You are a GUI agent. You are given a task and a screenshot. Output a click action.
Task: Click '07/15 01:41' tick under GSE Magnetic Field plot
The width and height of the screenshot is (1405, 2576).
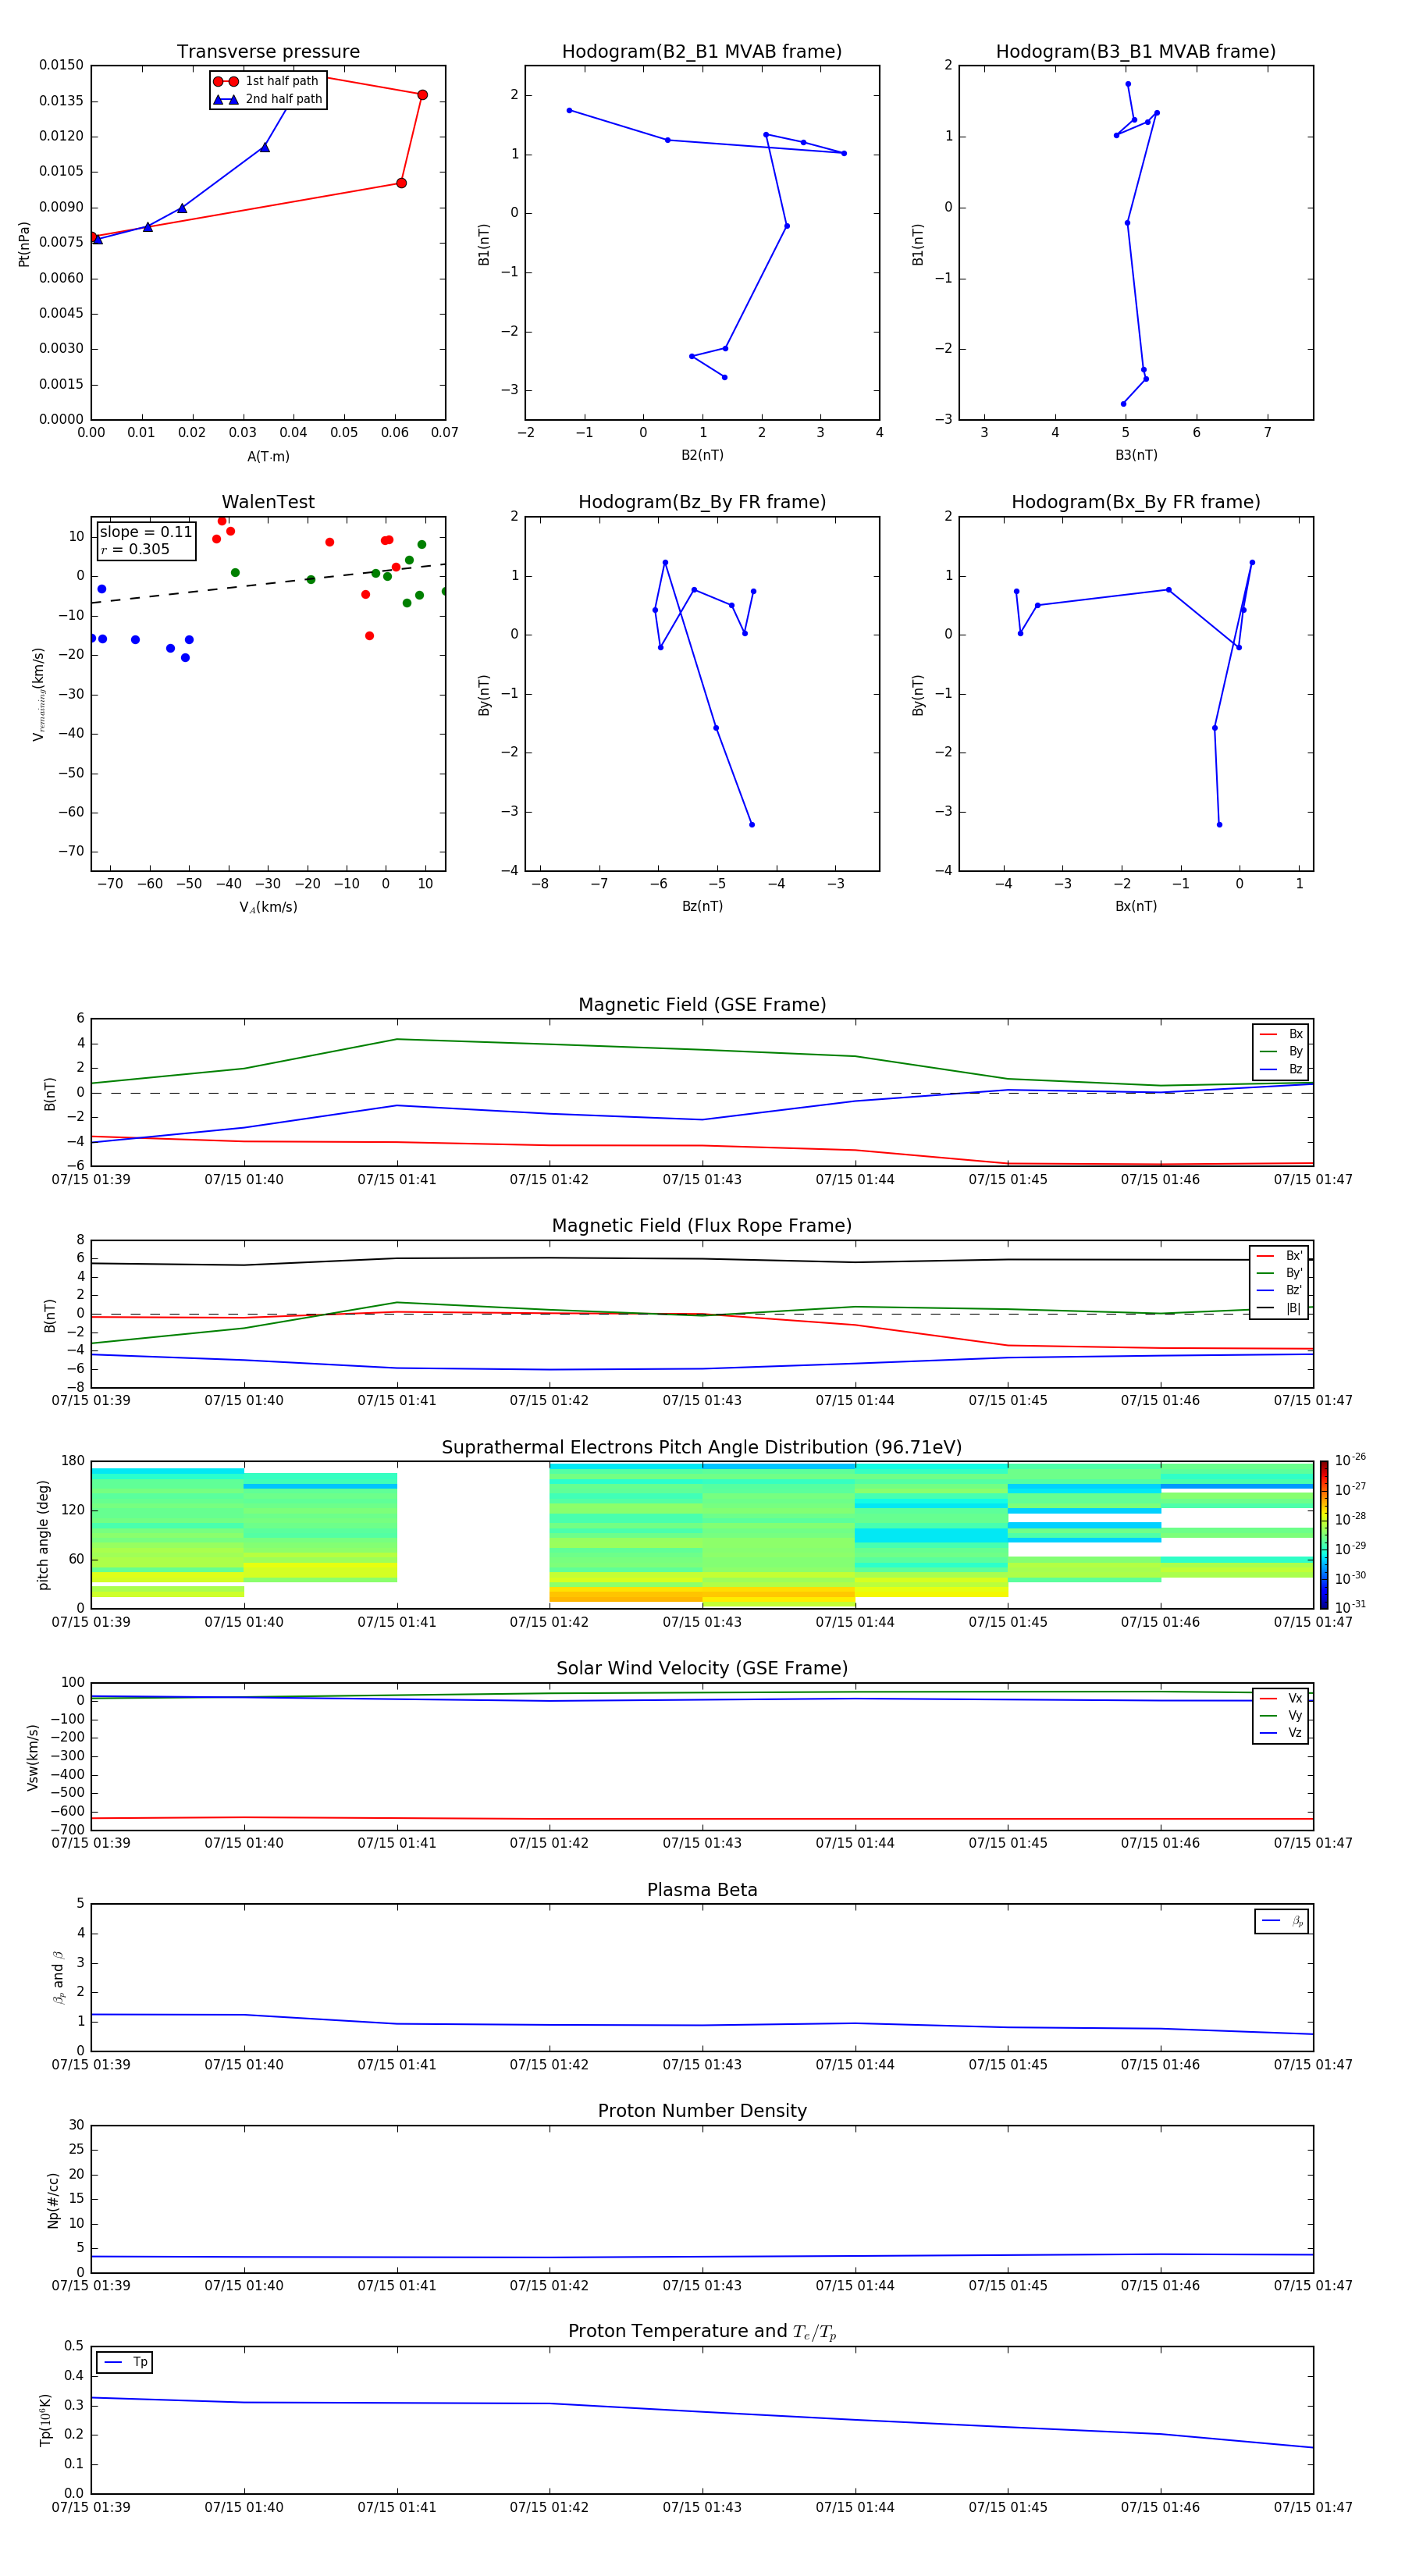(x=397, y=1180)
